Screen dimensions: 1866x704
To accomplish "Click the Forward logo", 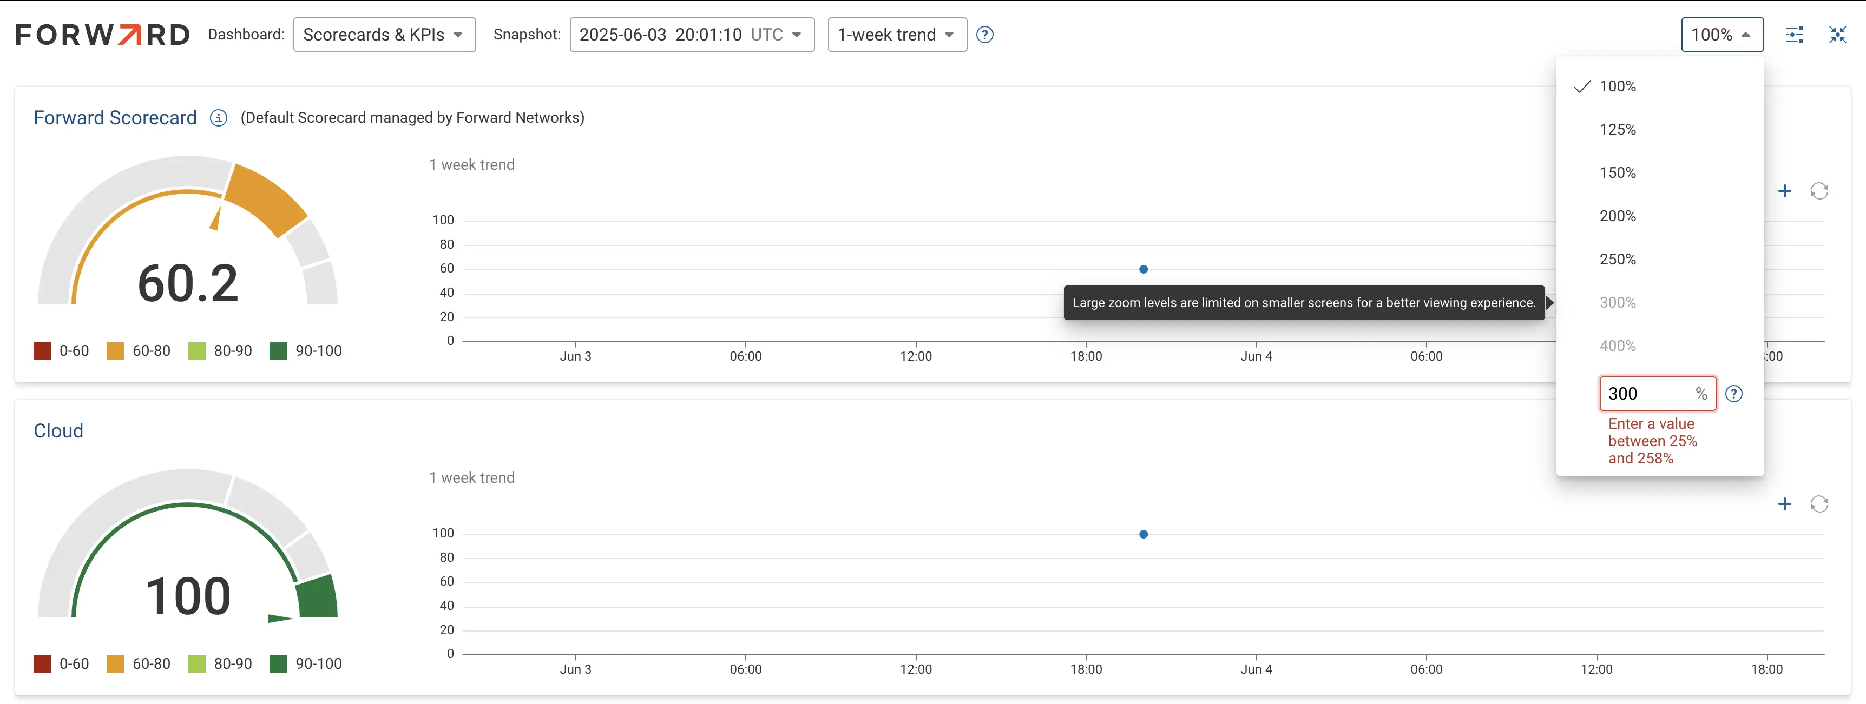I will 103,35.
